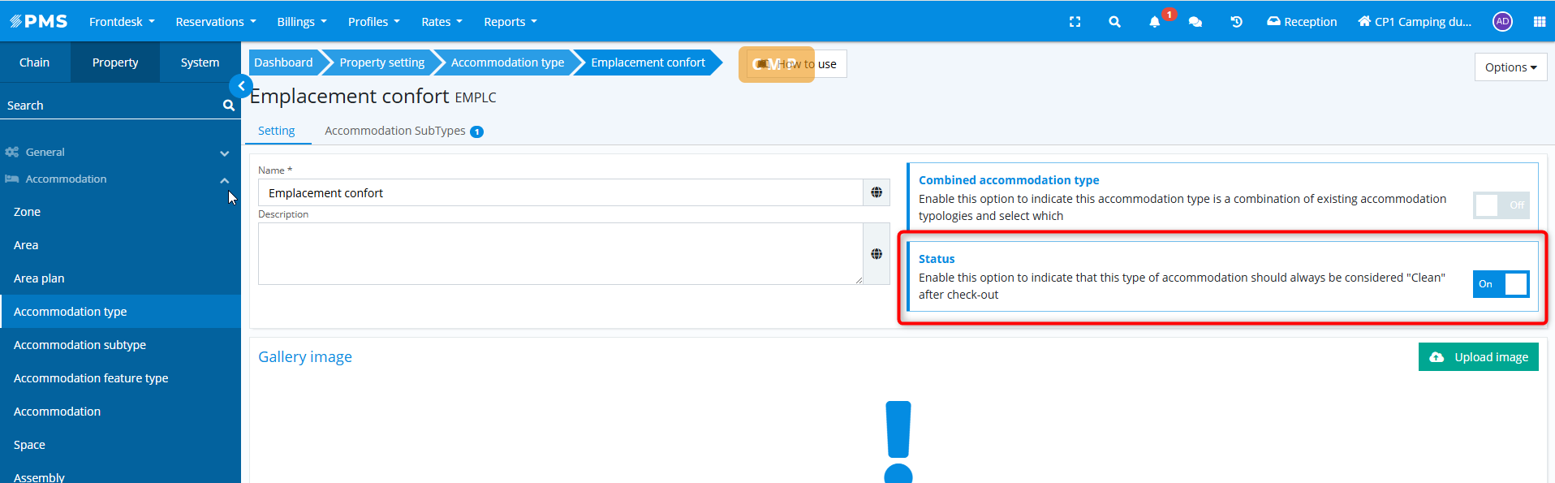This screenshot has height=483, width=1555.
Task: Open the apps grid icon
Action: pyautogui.click(x=1539, y=22)
